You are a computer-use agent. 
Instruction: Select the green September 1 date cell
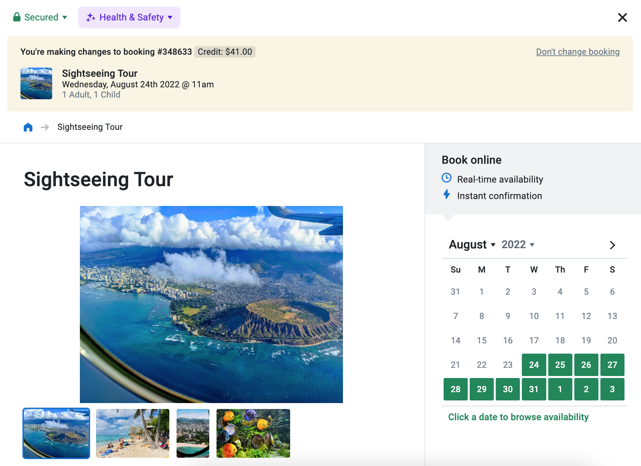(x=560, y=389)
